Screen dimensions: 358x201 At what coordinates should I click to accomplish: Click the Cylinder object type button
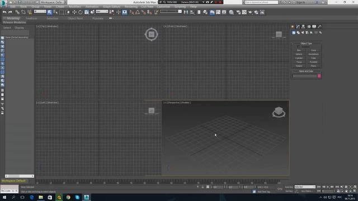coord(299,58)
